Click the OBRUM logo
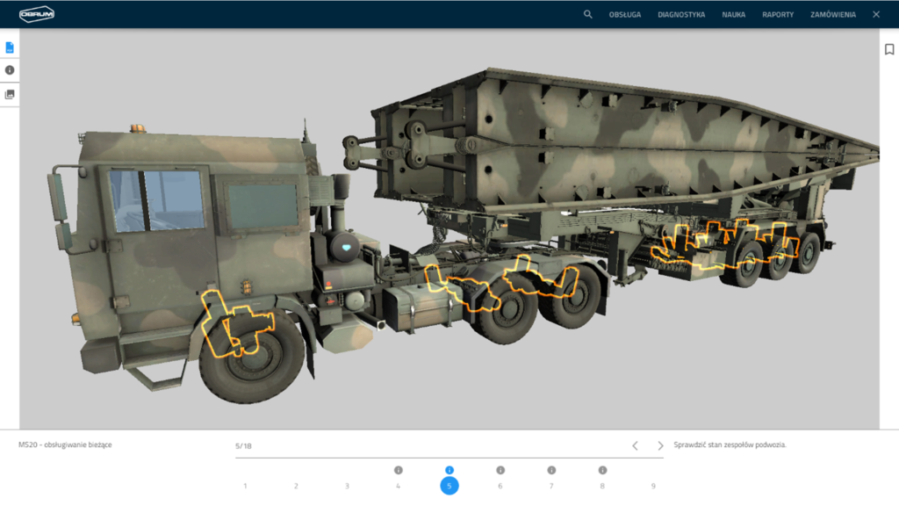 37,14
